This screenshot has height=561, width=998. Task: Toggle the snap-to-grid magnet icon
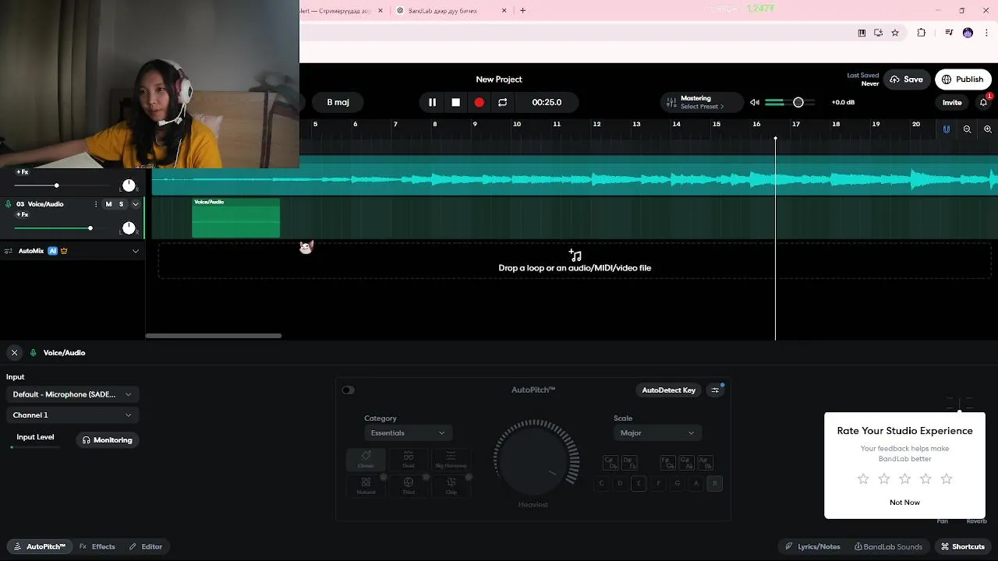[947, 129]
